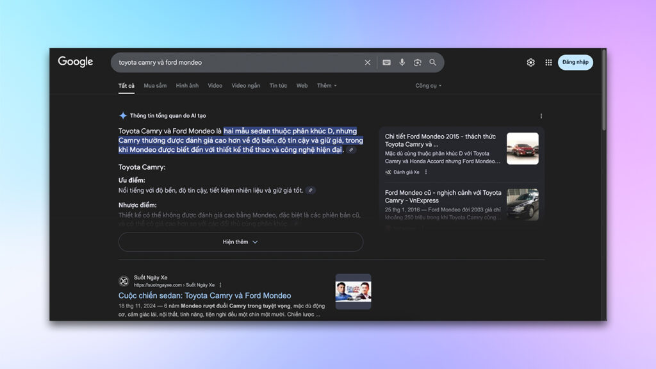Click the Nhược điểm: label
The width and height of the screenshot is (656, 369).
click(x=137, y=205)
